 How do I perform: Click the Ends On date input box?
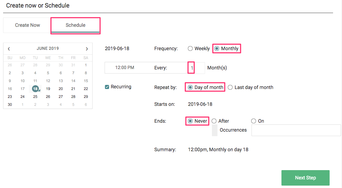click(x=296, y=130)
